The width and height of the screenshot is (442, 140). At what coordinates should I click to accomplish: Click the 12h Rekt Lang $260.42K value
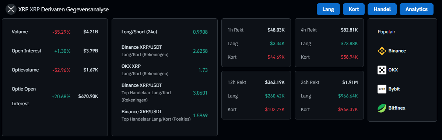tap(275, 96)
